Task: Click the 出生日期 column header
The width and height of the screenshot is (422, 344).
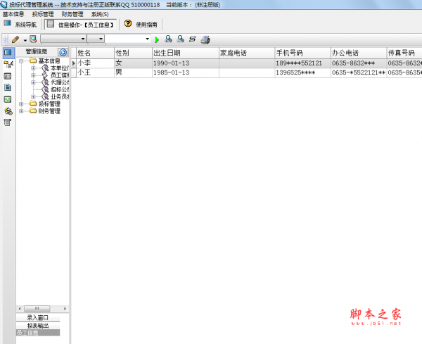Action: [184, 53]
